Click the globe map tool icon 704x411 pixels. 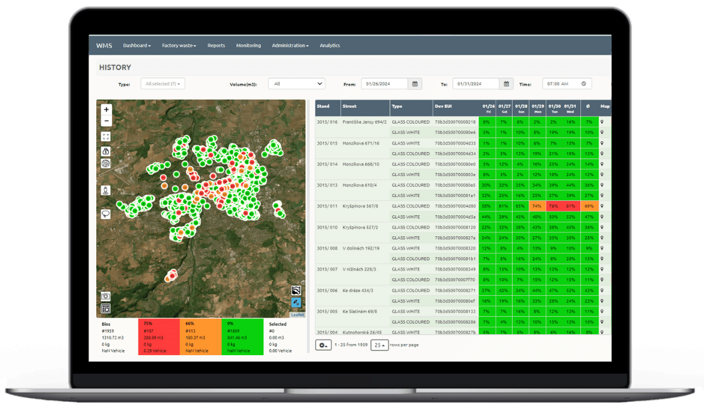(106, 163)
